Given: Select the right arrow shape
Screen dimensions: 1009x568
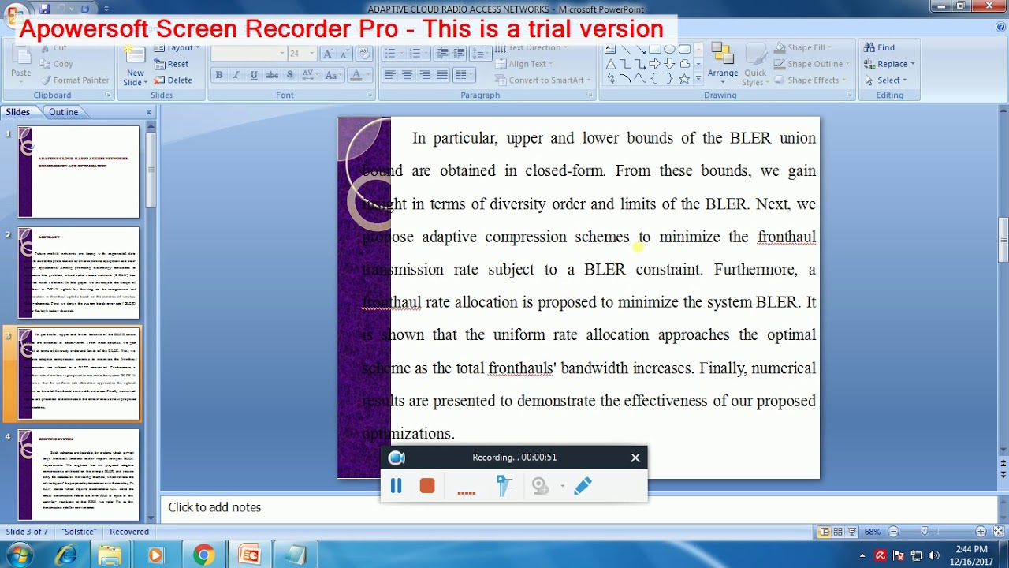Looking at the screenshot, I should pos(654,64).
